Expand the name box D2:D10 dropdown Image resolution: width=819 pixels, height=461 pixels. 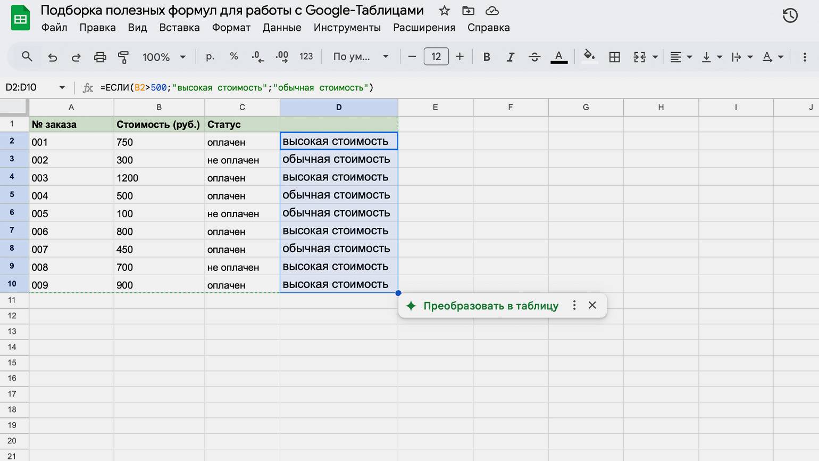tap(62, 87)
